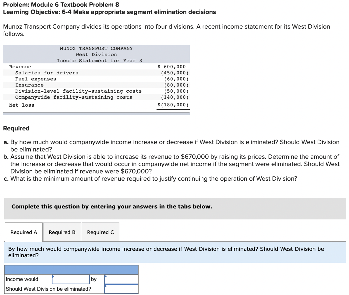Image resolution: width=349 pixels, height=295 pixels.
Task: Click 'Companywide facility-sustaining costs' label
Action: 74,97
